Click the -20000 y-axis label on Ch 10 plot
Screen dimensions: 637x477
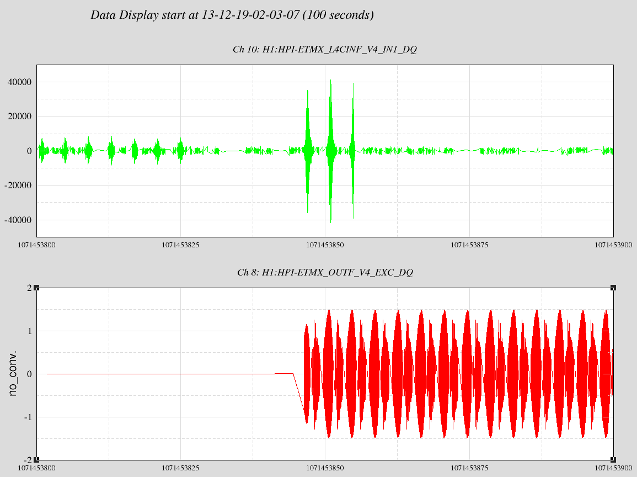(x=18, y=185)
